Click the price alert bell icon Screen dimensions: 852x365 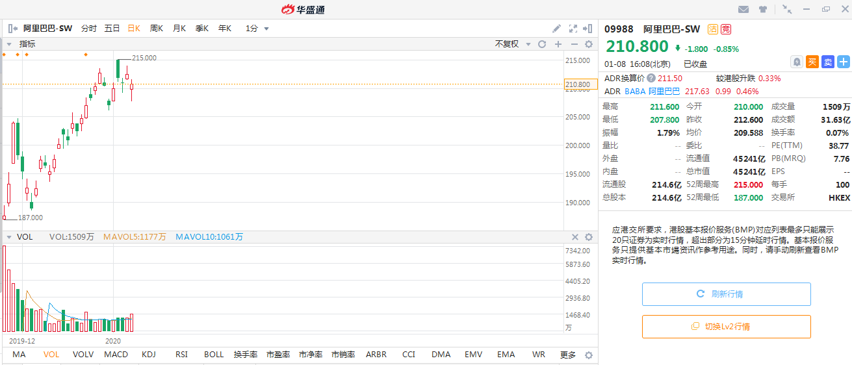point(796,62)
